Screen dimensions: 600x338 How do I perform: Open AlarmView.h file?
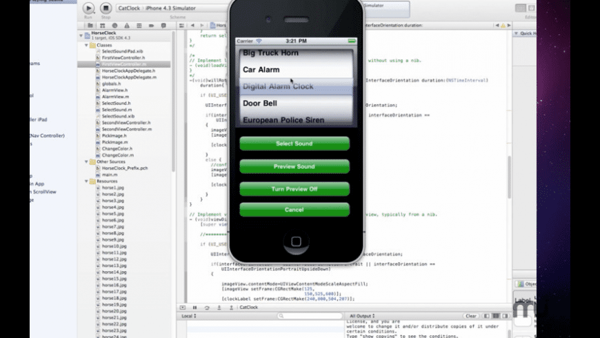[114, 90]
